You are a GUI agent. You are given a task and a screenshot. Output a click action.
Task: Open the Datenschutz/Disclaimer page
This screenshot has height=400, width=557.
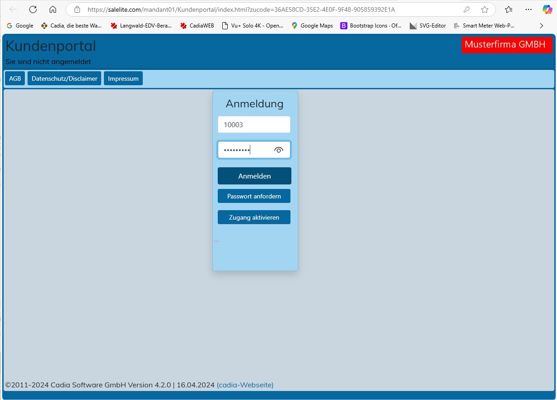(x=64, y=78)
